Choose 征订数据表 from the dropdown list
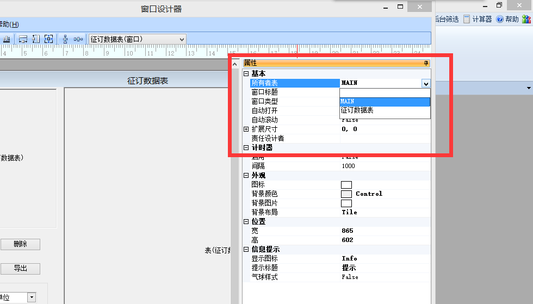Screen dimensions: 533x304 (357, 110)
